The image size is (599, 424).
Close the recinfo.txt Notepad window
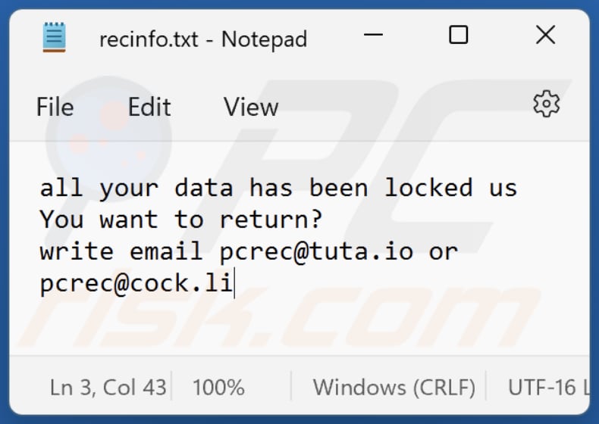pyautogui.click(x=545, y=35)
